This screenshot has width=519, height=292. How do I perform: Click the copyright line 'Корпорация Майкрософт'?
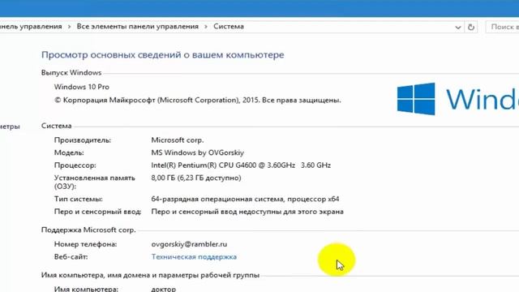109,100
